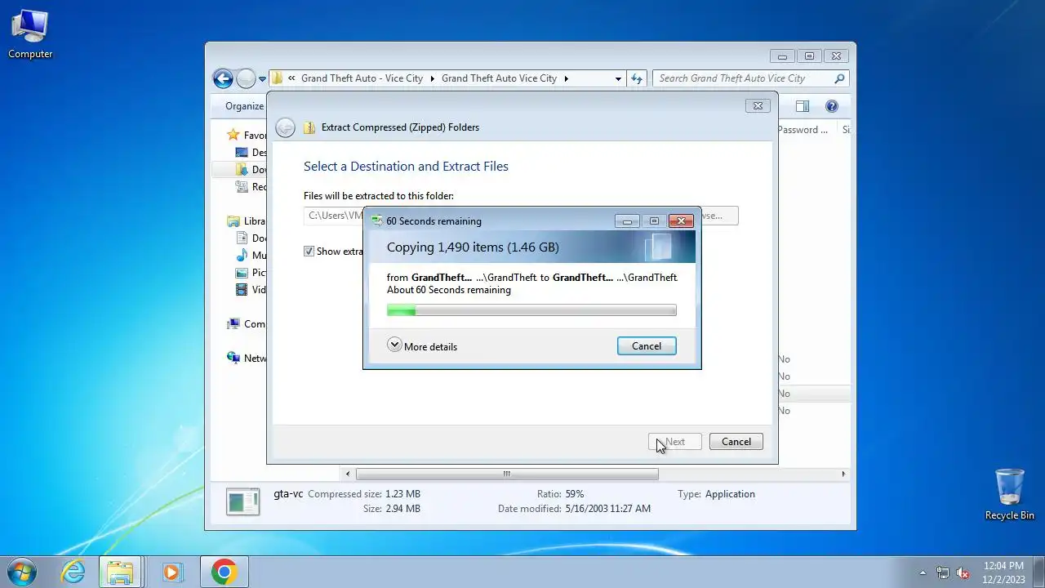Click 'Date modified: 5/16/2003 11:27 AM' text
Screen dimensions: 1045x588
[574, 509]
